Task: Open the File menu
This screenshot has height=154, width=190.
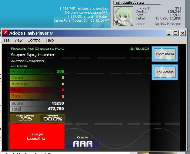Action: (7, 40)
